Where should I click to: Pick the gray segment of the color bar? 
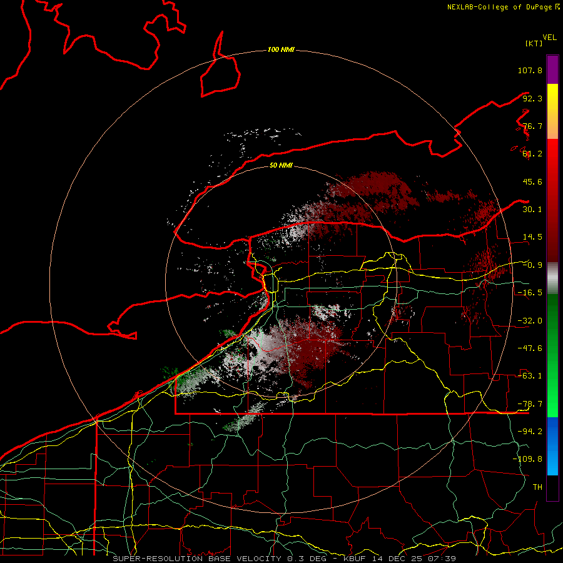[x=552, y=278]
